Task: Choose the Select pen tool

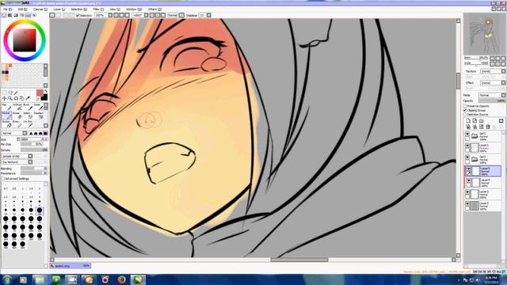Action: pos(28,115)
